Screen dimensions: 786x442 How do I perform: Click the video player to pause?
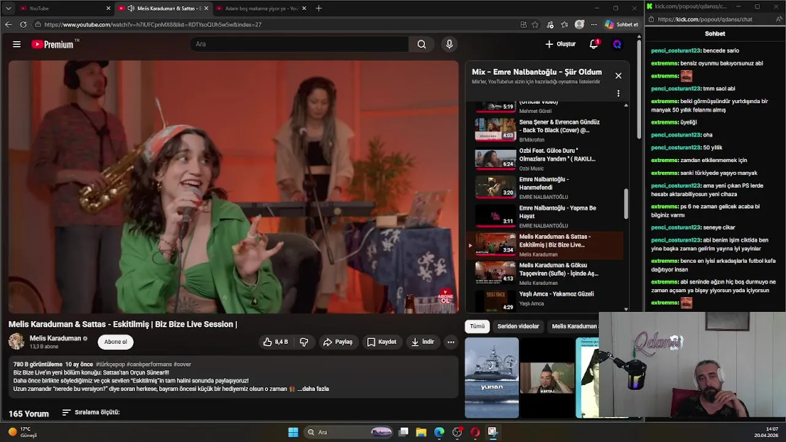pos(233,187)
